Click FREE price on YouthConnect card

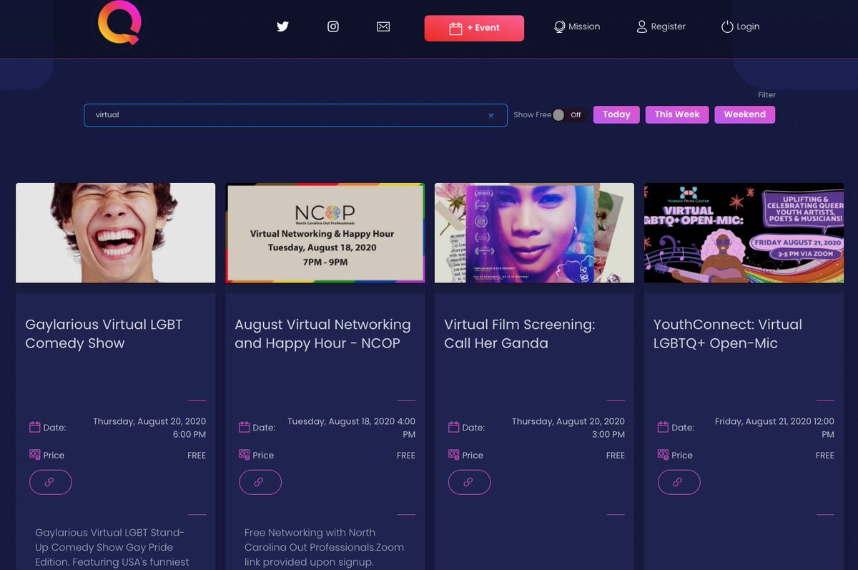pyautogui.click(x=825, y=456)
